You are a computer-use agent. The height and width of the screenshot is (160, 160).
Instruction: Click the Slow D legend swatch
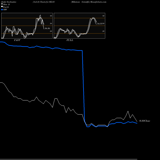[x=2, y=4]
